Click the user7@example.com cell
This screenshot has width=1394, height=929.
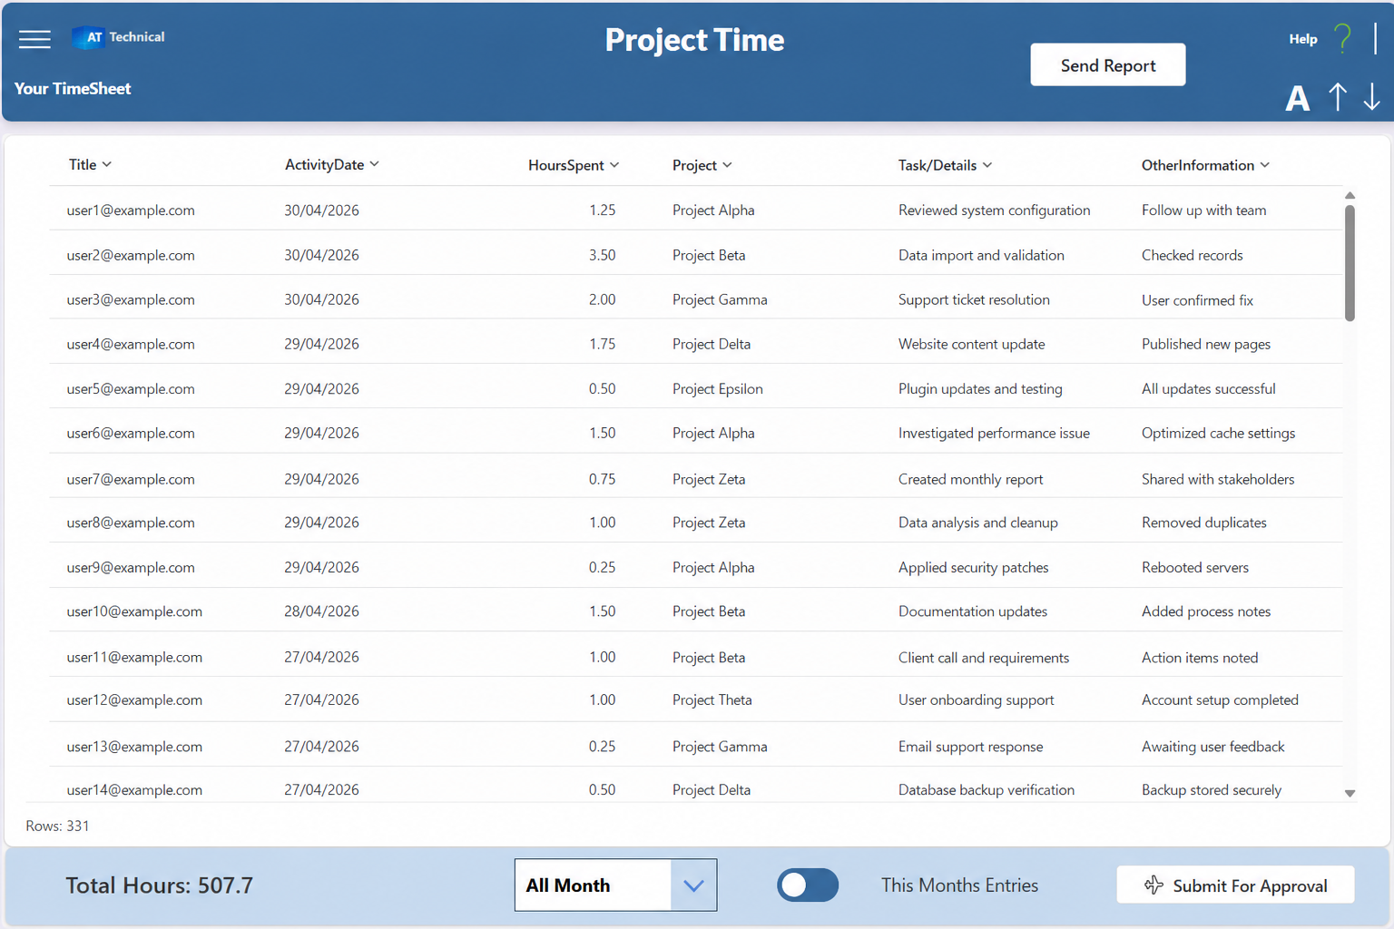(131, 479)
